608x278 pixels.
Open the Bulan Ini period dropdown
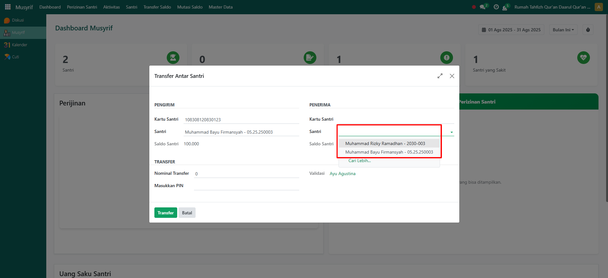pyautogui.click(x=563, y=30)
